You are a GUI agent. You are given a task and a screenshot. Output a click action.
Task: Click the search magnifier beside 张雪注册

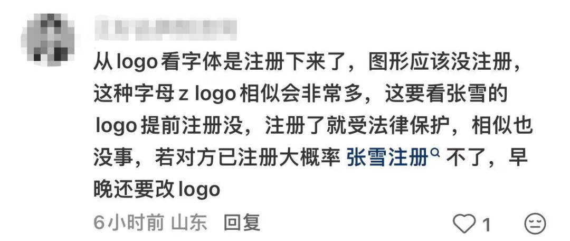click(435, 153)
